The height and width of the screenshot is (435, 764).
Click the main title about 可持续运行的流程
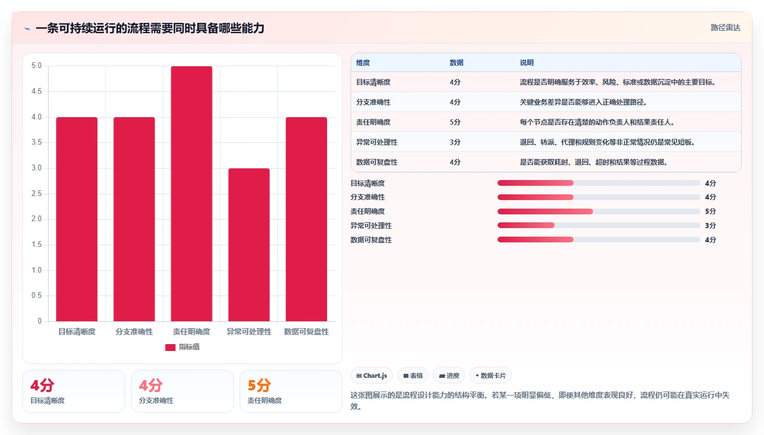coord(150,28)
